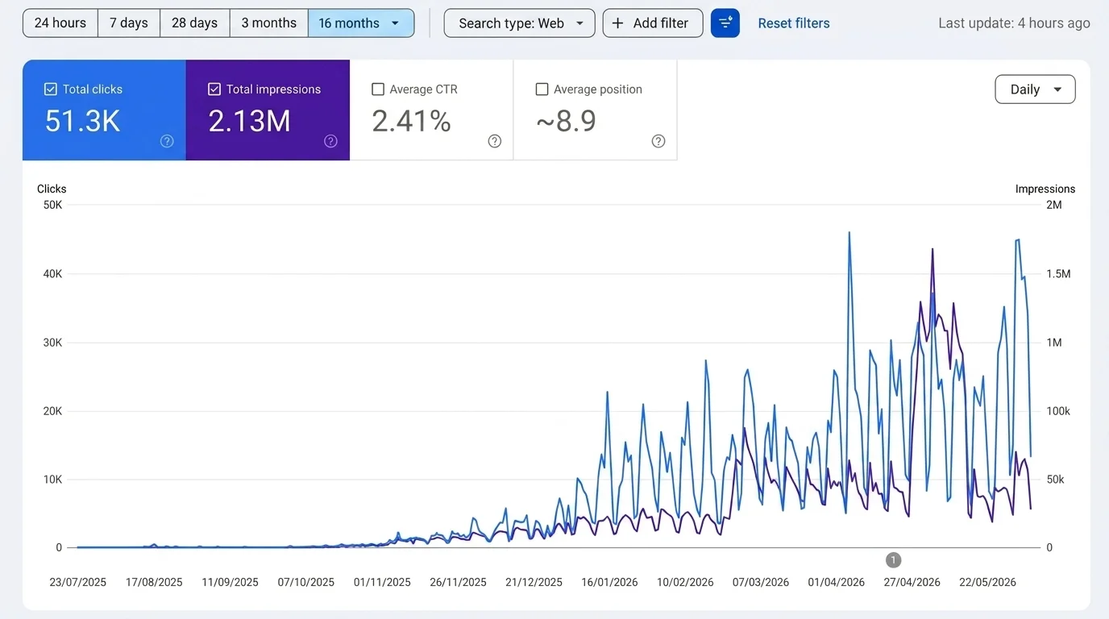Click the 01/11/2025 date label

click(382, 582)
